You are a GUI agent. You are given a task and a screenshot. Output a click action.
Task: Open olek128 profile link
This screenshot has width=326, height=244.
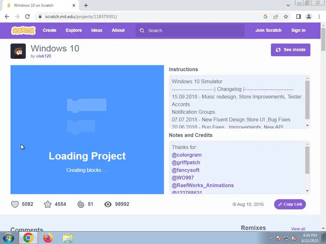pos(44,56)
